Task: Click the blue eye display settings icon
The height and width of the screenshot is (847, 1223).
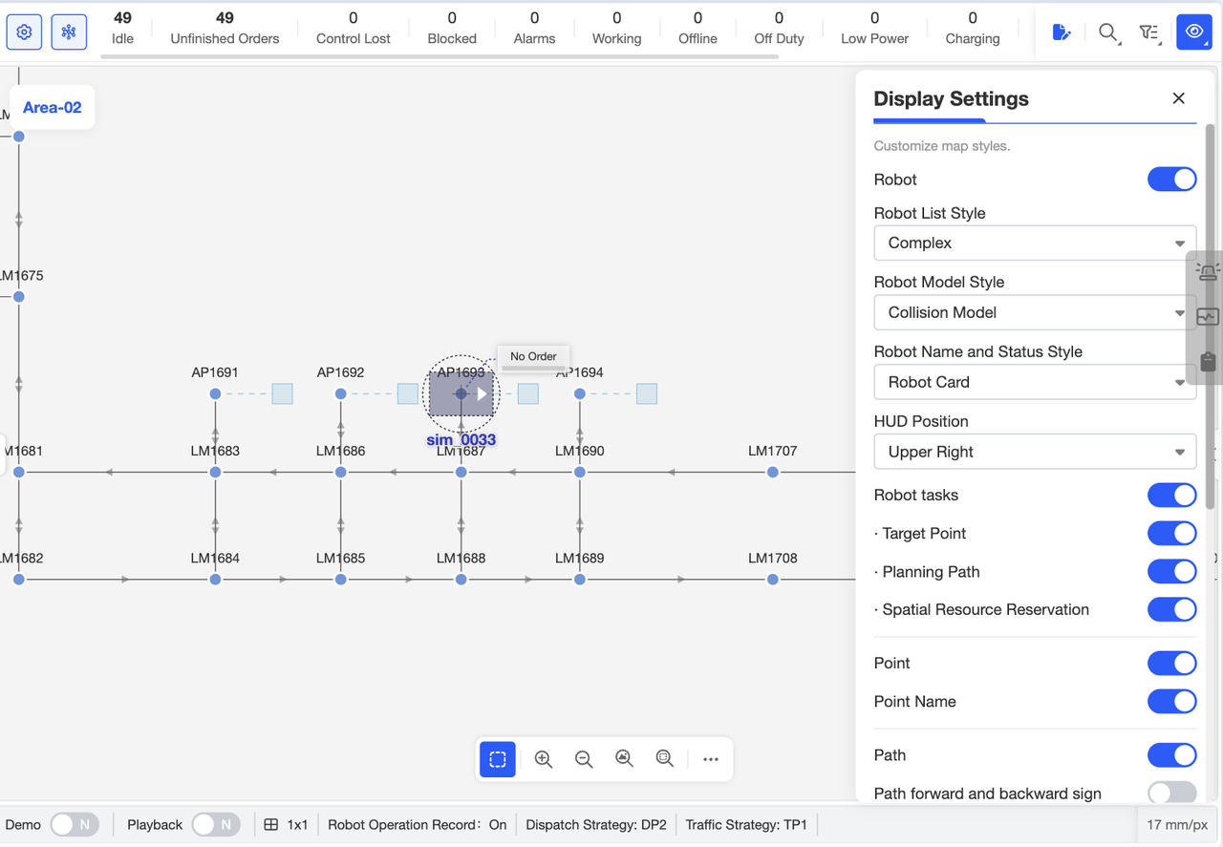Action: tap(1193, 32)
